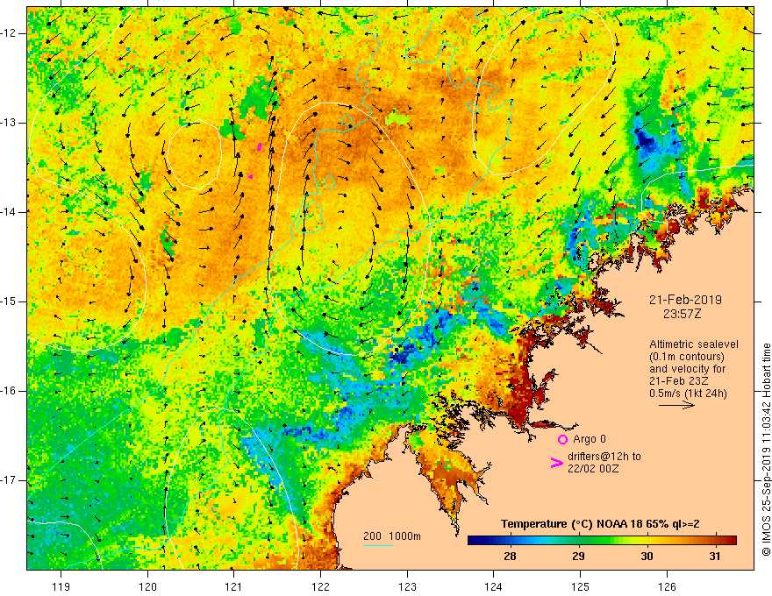The height and width of the screenshot is (596, 772).
Task: Click the Altimetric sealevel label
Action: coord(694,344)
